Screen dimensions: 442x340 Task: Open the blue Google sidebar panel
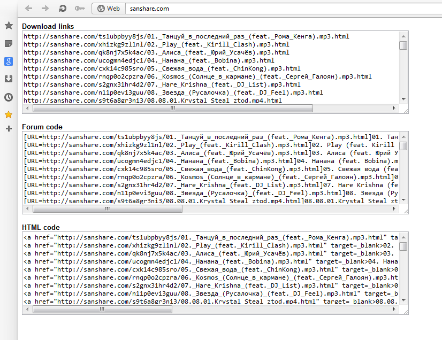pyautogui.click(x=9, y=61)
